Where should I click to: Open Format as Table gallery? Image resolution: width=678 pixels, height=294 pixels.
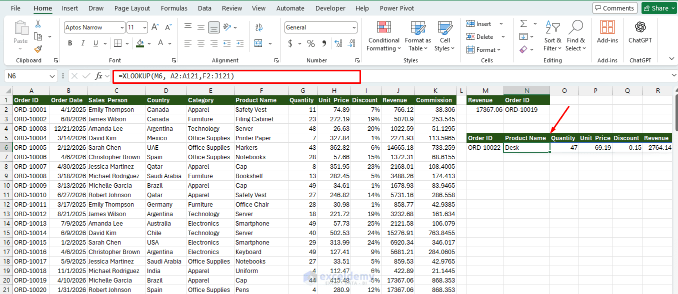tap(418, 36)
